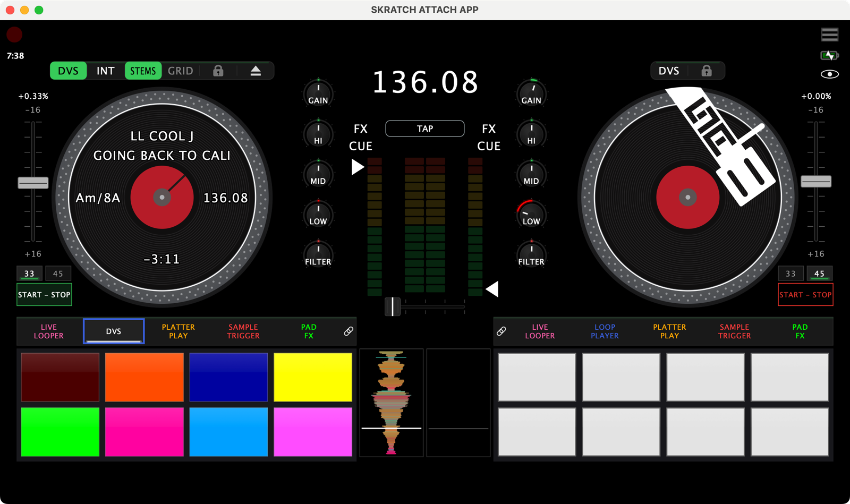Trigger the light blue pad
Viewport: 850px width, 504px height.
tap(228, 432)
